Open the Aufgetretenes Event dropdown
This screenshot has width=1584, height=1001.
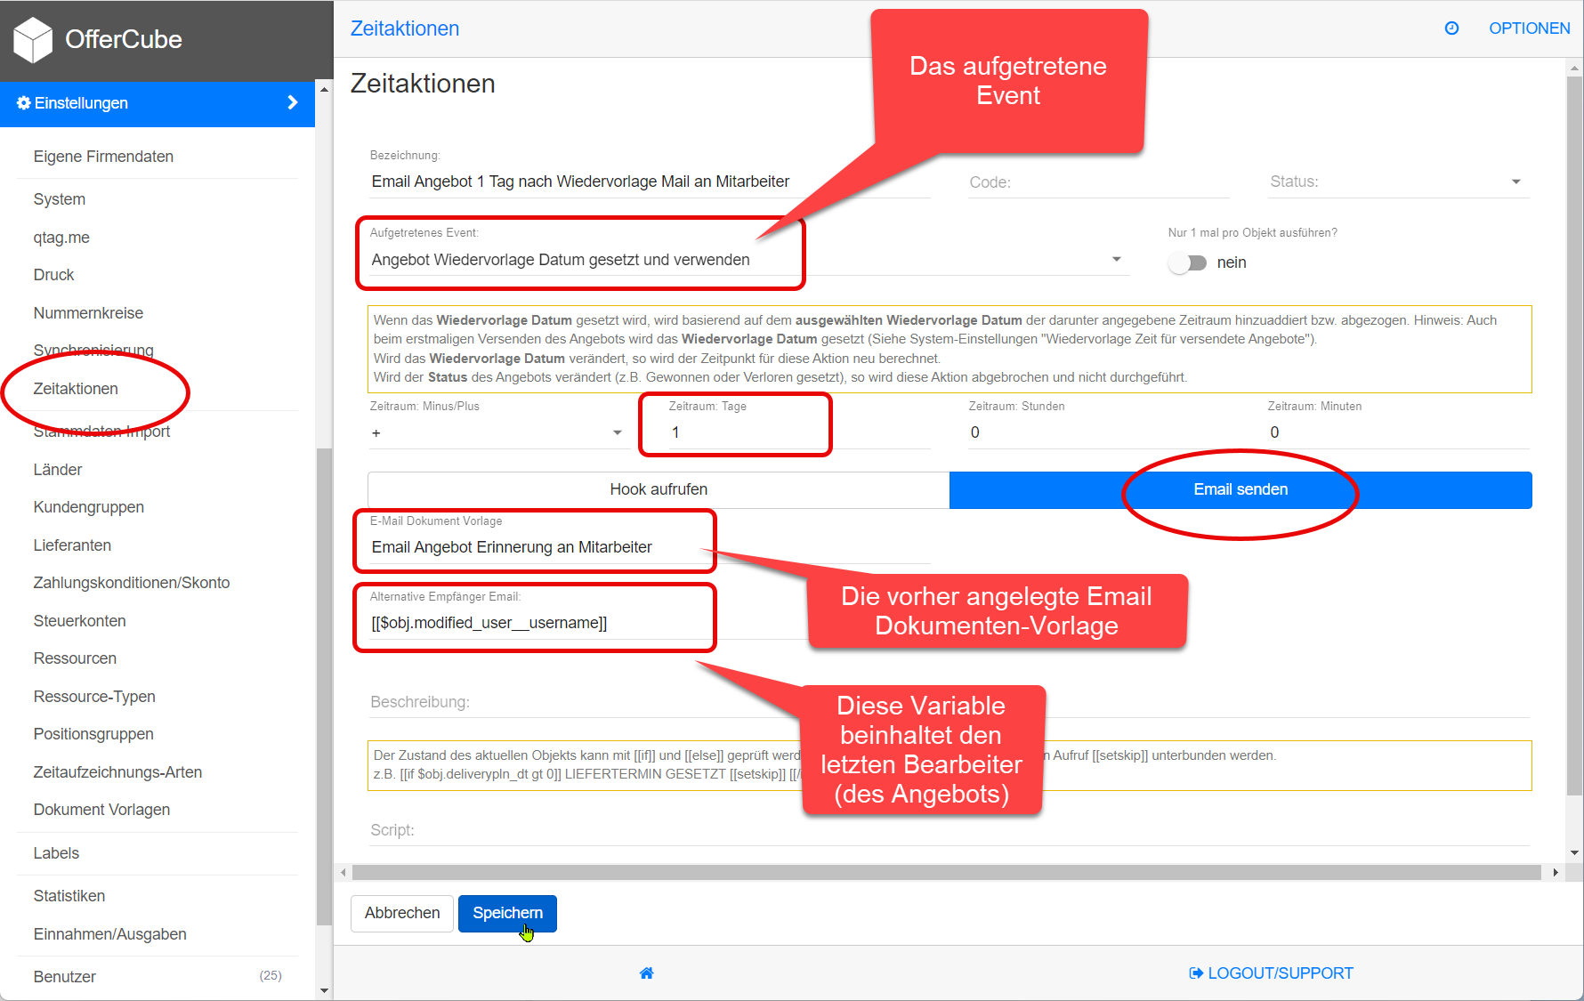[x=1116, y=260]
